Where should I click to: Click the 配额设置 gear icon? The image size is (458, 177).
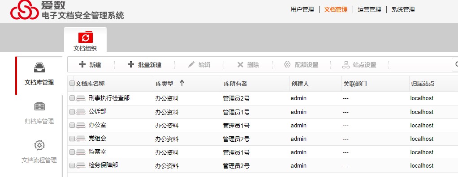point(287,65)
